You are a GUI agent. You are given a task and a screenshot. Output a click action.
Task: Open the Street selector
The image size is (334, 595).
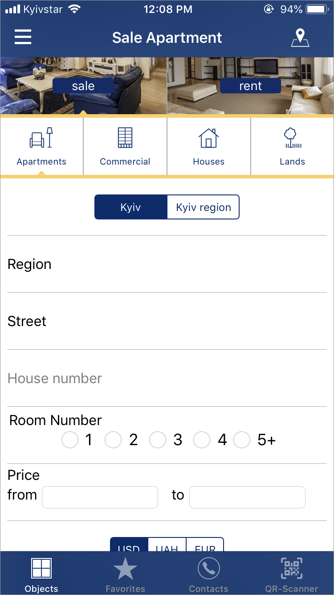pos(167,321)
